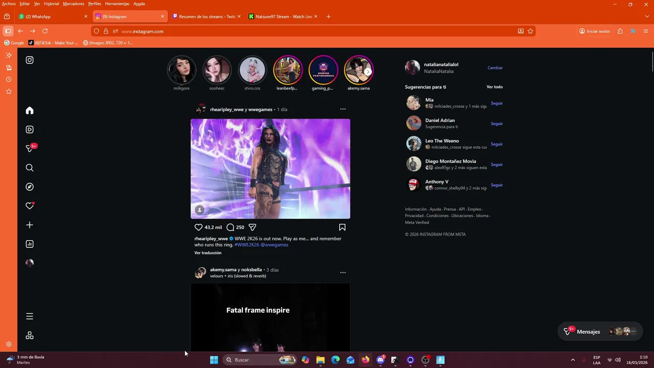Screen dimensions: 654x368
Task: Follow Anthony V with Seguir
Action: click(497, 185)
